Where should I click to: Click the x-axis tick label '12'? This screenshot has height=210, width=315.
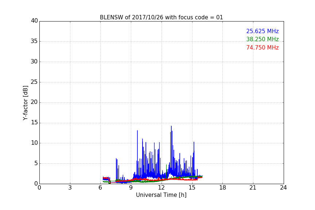point(162,188)
